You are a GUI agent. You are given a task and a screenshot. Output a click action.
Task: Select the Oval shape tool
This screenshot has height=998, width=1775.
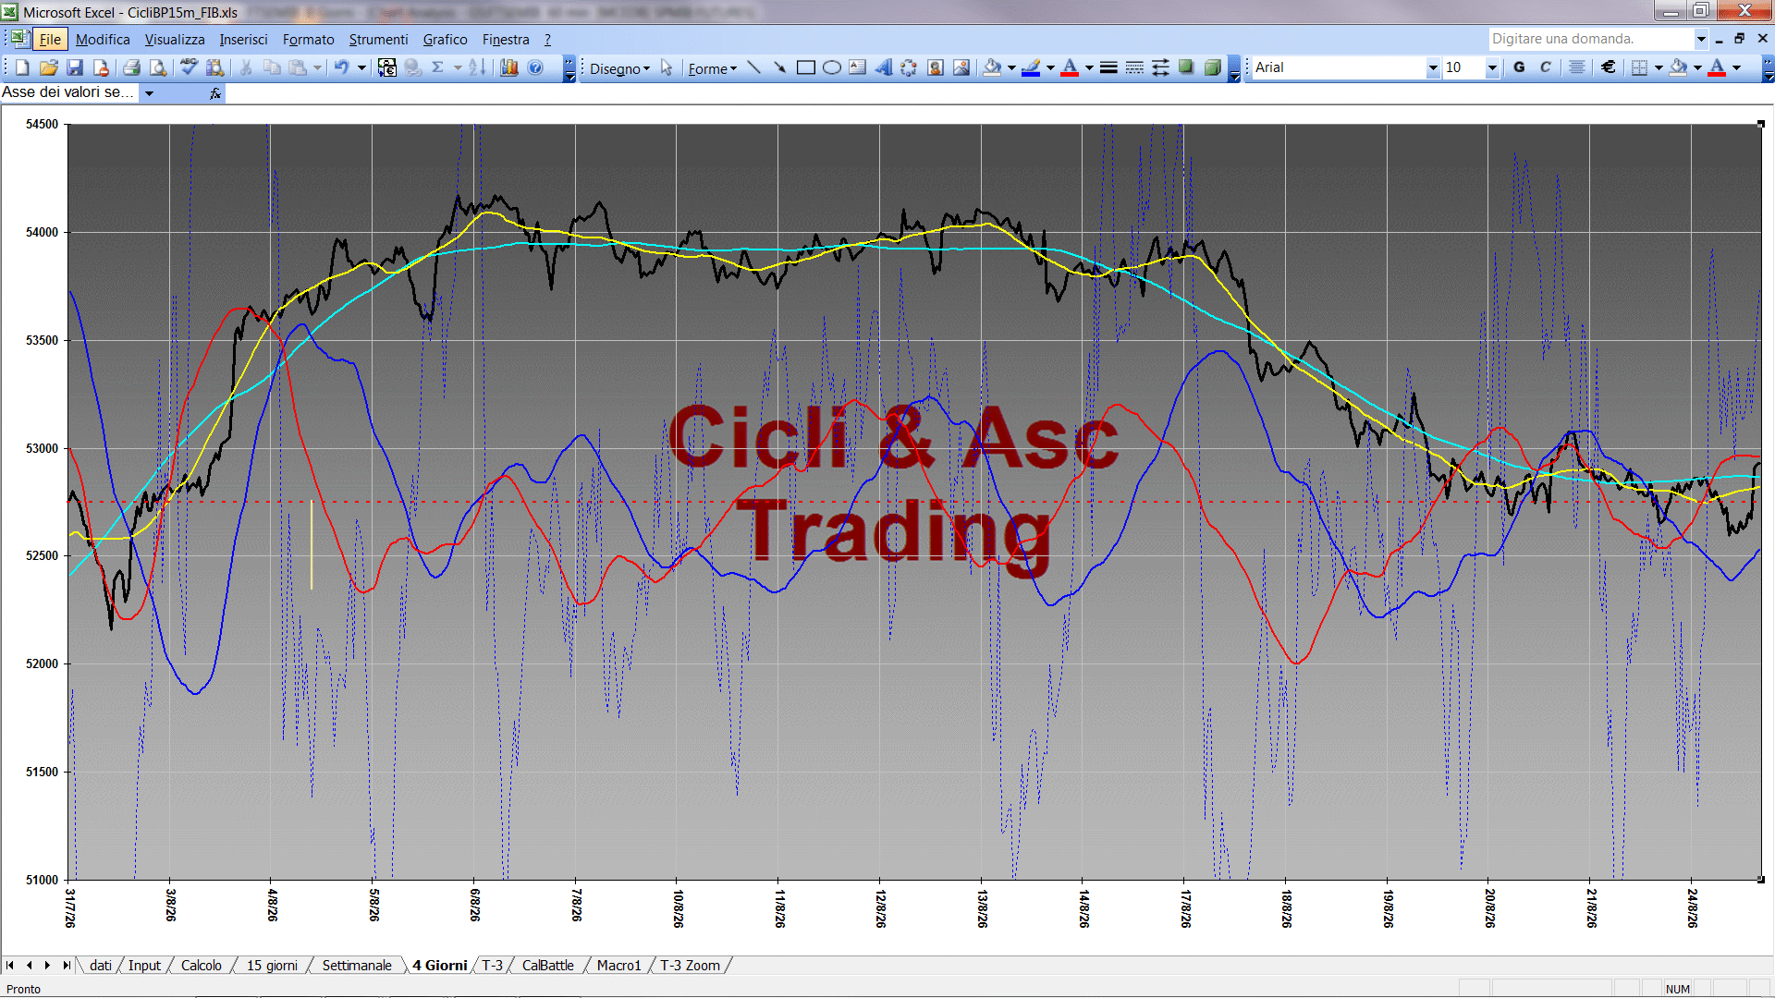[831, 67]
